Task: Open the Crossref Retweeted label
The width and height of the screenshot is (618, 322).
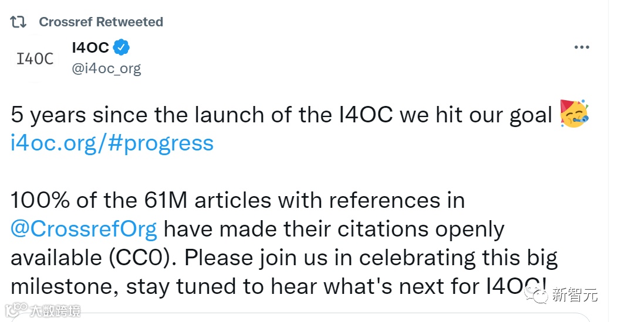Action: (101, 22)
